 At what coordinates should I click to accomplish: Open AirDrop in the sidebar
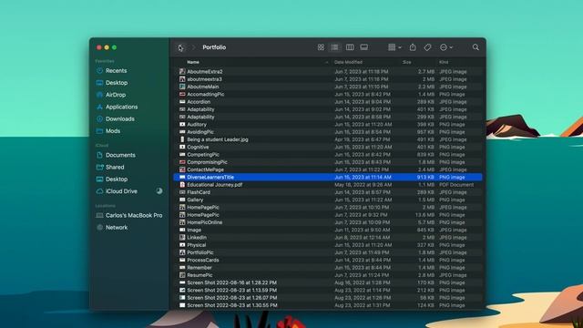pos(116,95)
